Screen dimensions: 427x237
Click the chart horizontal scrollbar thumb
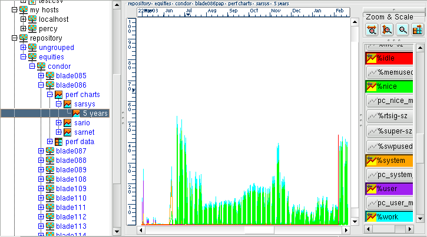pyautogui.click(x=259, y=230)
